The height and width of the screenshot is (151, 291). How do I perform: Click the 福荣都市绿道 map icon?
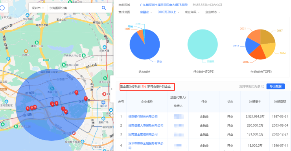pos(83,142)
